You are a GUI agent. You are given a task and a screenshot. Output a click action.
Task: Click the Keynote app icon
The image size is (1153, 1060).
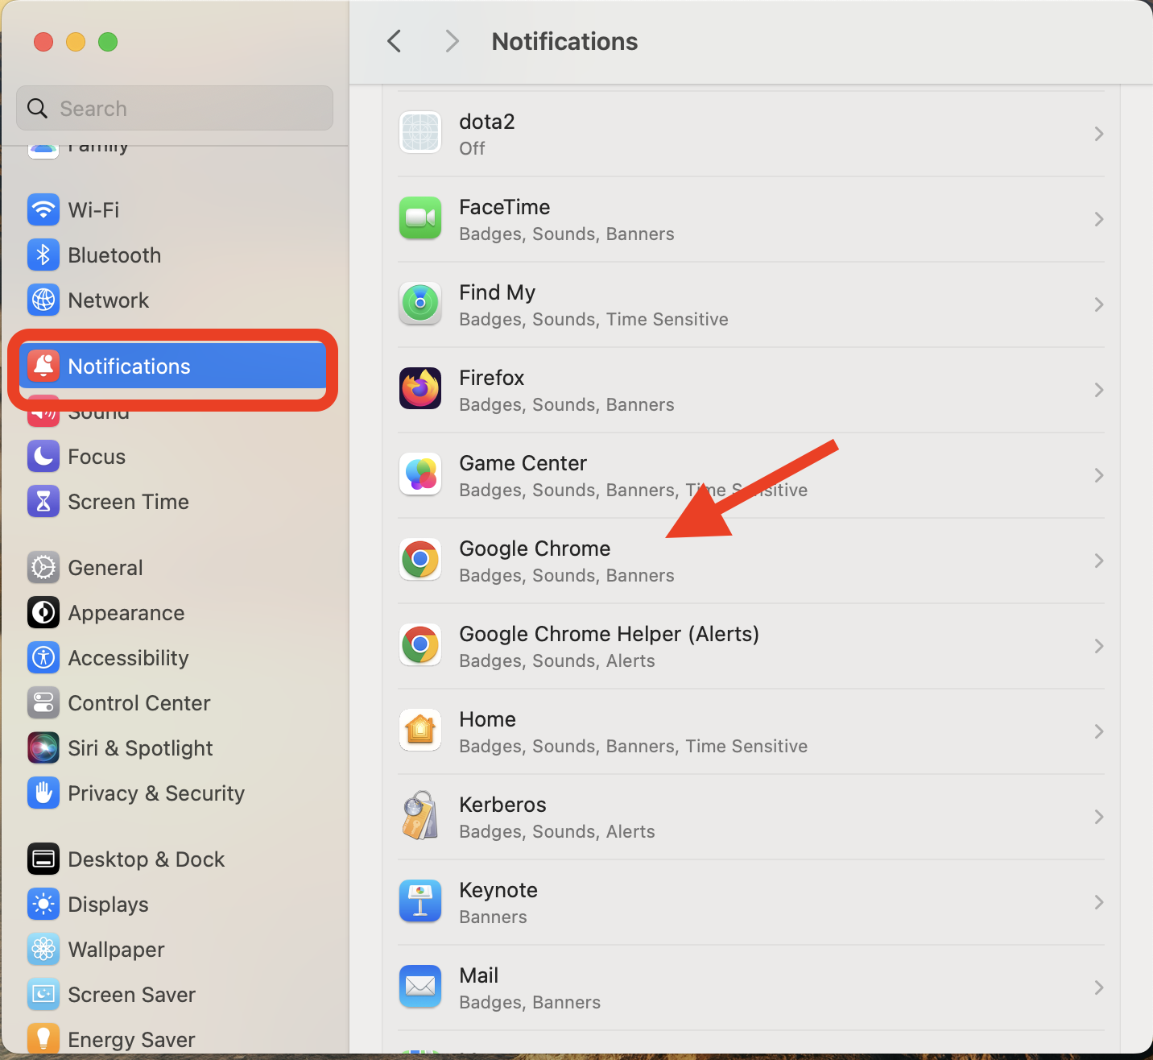pos(420,901)
